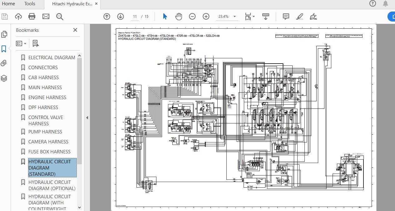Go to next page arrow icon
This screenshot has width=395, height=211.
coord(121,17)
